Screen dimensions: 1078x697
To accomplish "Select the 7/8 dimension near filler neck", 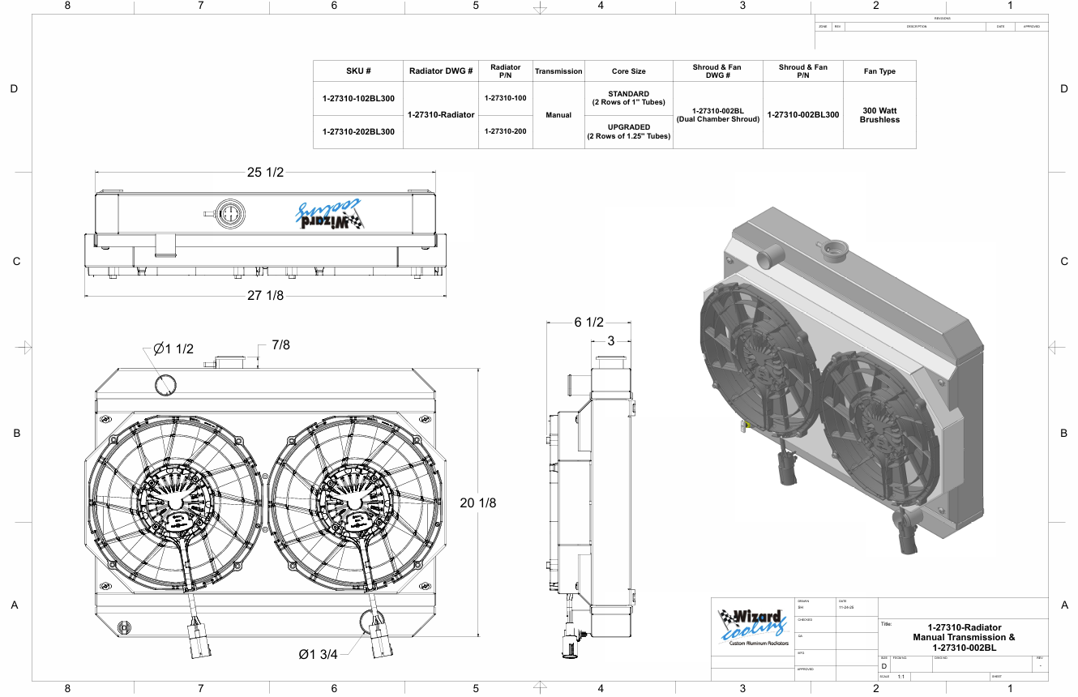I will point(280,345).
